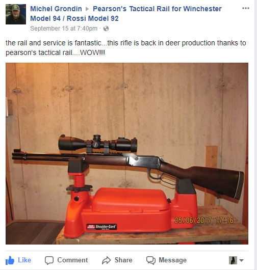Click the thumbs-up Like icon
Image resolution: width=257 pixels, height=270 pixels.
10,260
